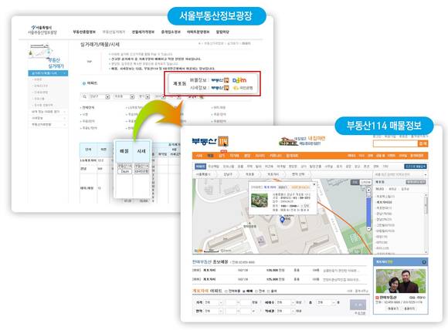Click the realtor couple photo
The image size is (448, 330).
pyautogui.click(x=401, y=281)
